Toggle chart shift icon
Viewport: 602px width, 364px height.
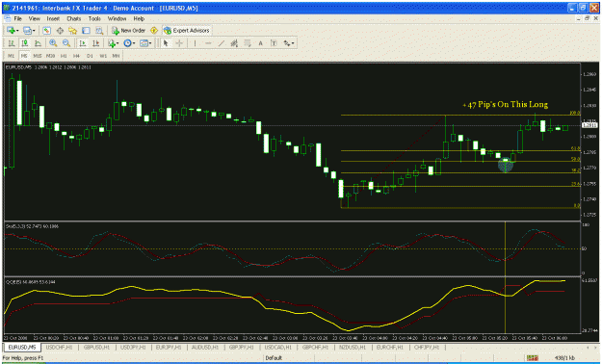[x=95, y=43]
